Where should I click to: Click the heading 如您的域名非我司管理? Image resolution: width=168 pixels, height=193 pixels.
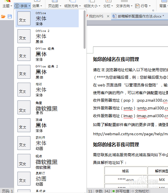tap(116, 144)
